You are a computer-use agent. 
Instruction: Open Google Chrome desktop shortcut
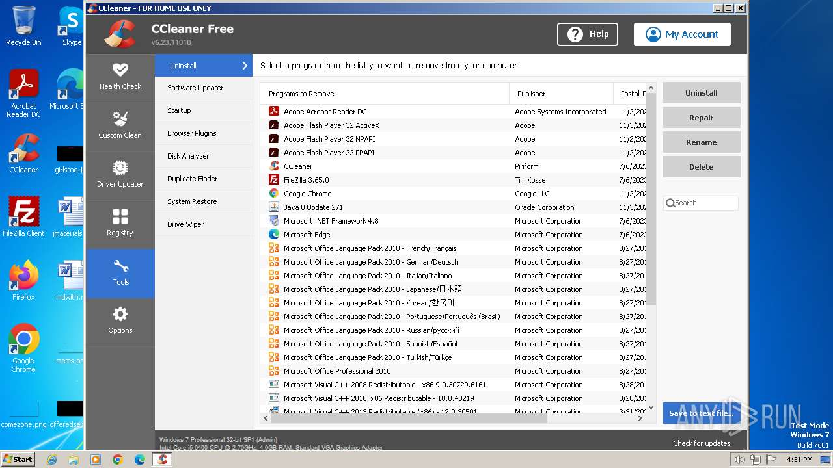[x=23, y=348]
